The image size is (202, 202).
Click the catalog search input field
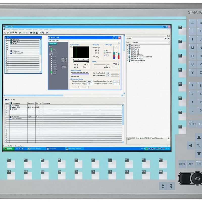pos(148,39)
